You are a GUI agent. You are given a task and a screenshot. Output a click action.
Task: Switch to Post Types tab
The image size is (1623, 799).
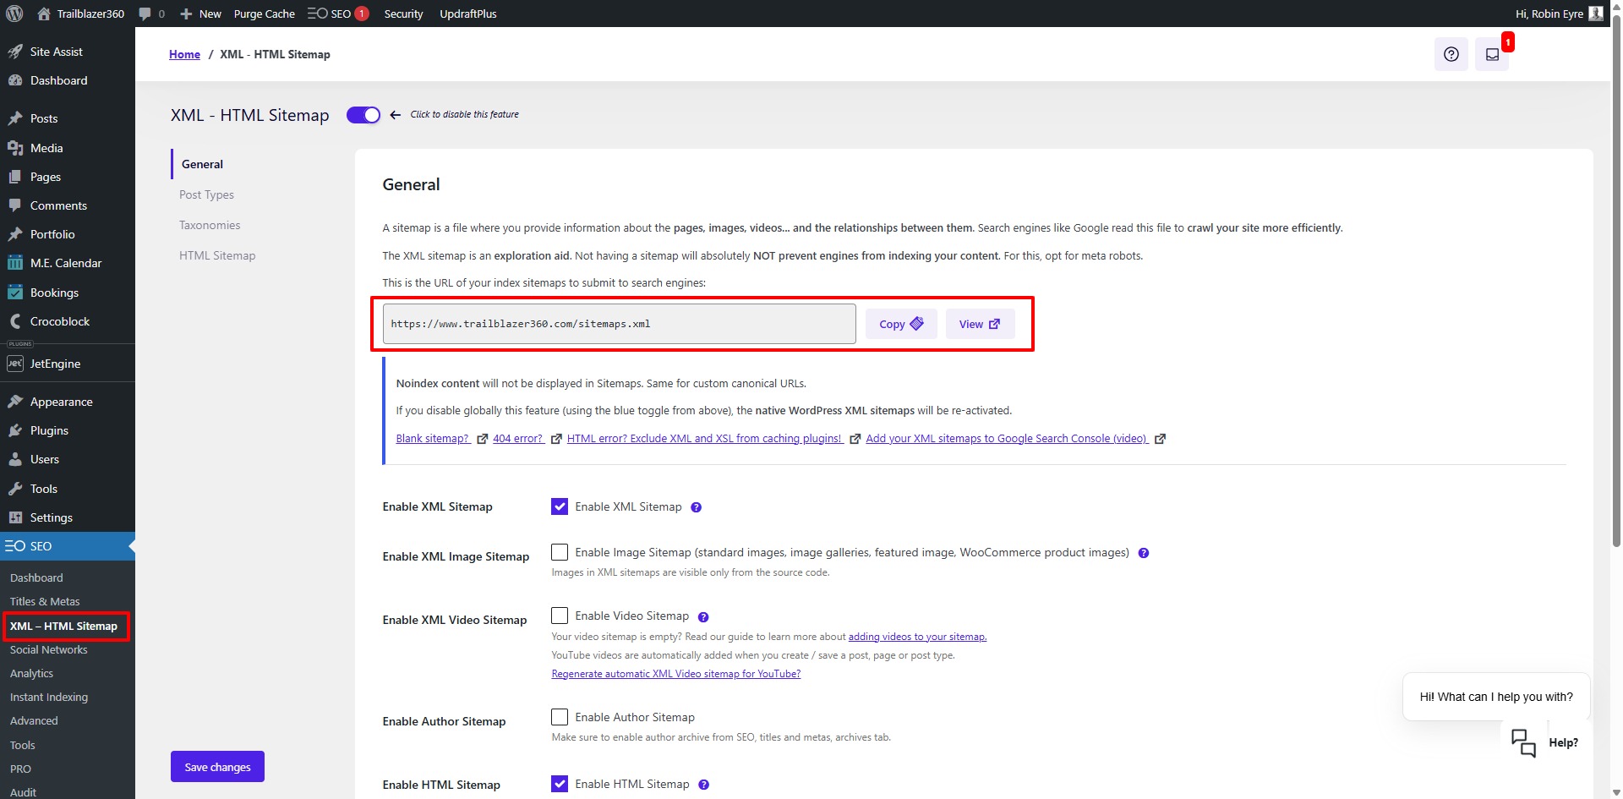(206, 194)
